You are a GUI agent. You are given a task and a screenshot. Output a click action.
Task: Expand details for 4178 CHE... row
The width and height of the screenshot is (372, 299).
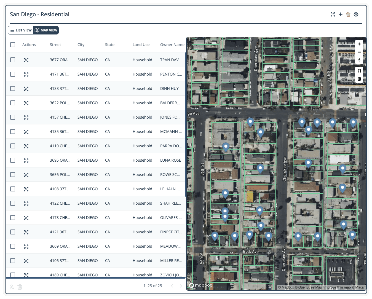[x=26, y=218]
